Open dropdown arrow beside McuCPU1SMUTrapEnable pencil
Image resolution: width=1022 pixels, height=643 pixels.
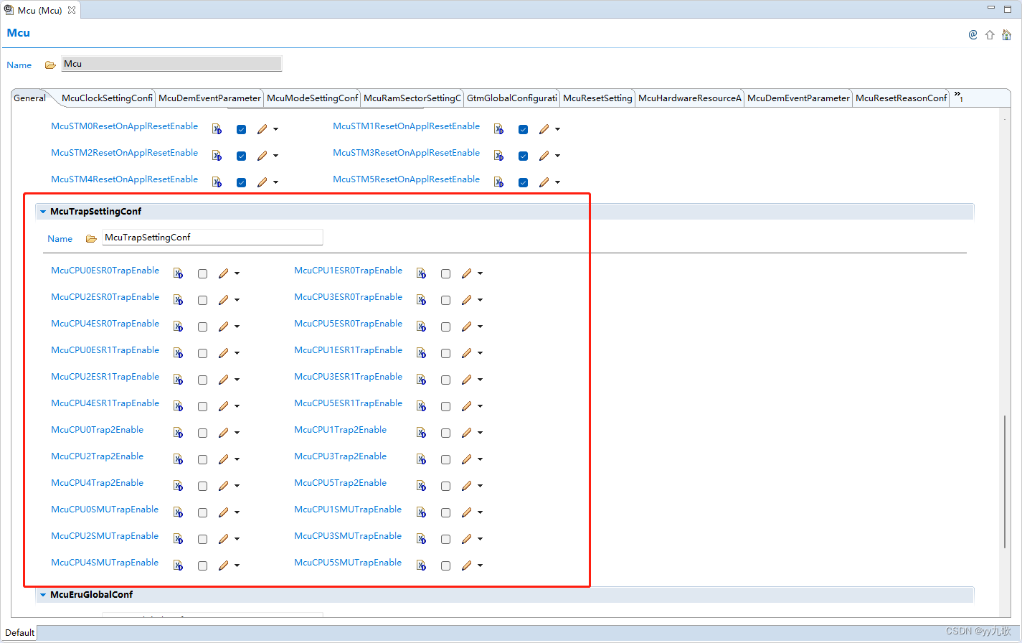pos(481,513)
